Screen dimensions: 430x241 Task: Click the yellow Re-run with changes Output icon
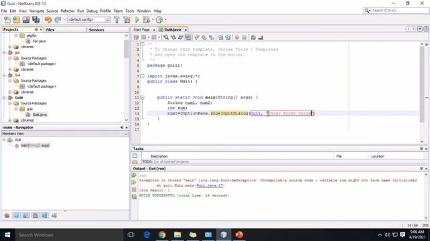click(x=134, y=182)
